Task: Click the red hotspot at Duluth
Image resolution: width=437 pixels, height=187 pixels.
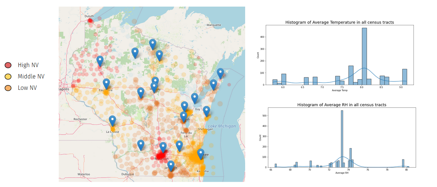Action: click(90, 21)
